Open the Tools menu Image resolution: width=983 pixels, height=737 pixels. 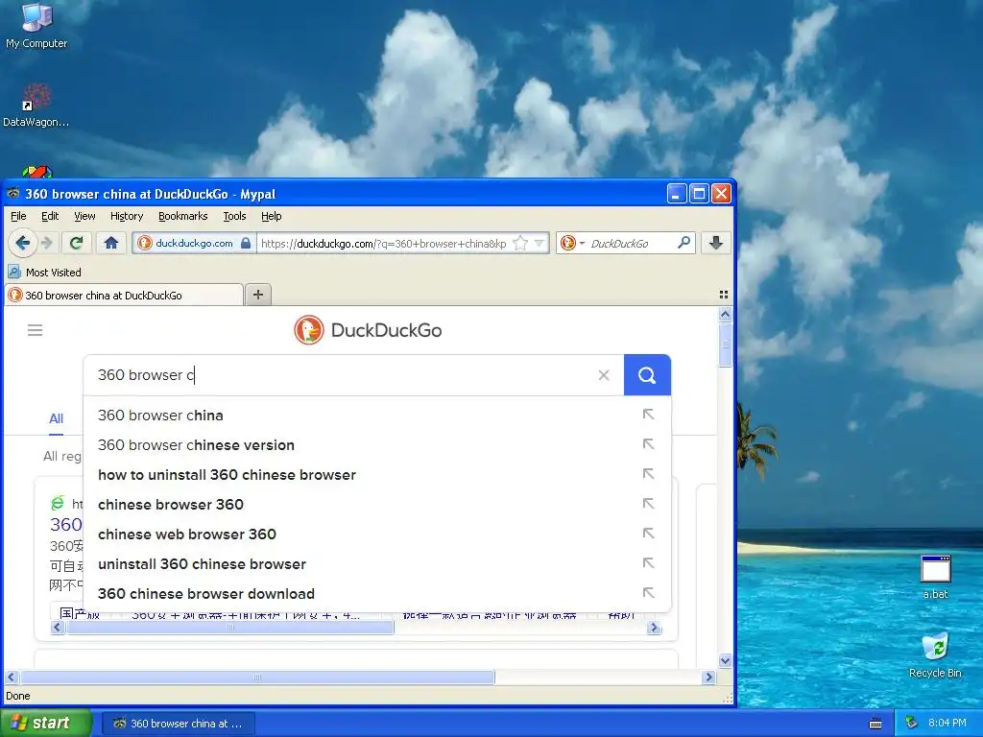click(x=234, y=216)
